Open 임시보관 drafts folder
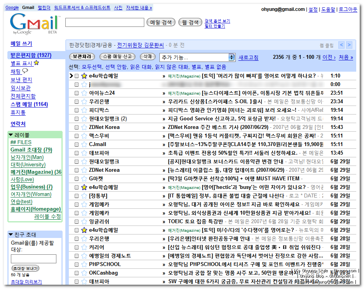Image resolution: width=364 pixels, height=289 pixels. (x=21, y=88)
